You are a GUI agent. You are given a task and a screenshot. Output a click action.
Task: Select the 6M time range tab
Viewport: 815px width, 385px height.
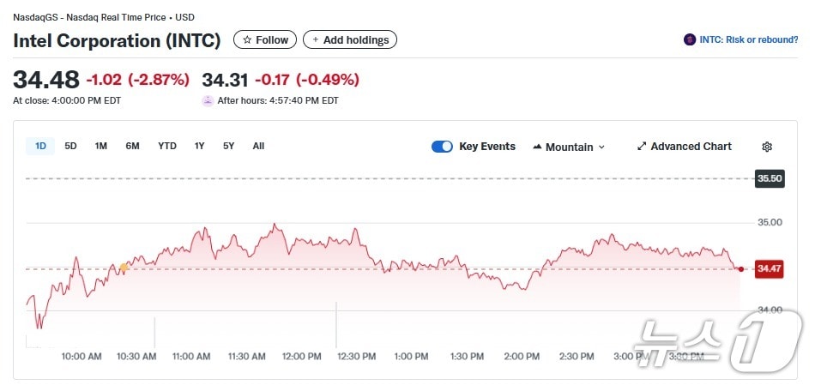[x=132, y=146]
